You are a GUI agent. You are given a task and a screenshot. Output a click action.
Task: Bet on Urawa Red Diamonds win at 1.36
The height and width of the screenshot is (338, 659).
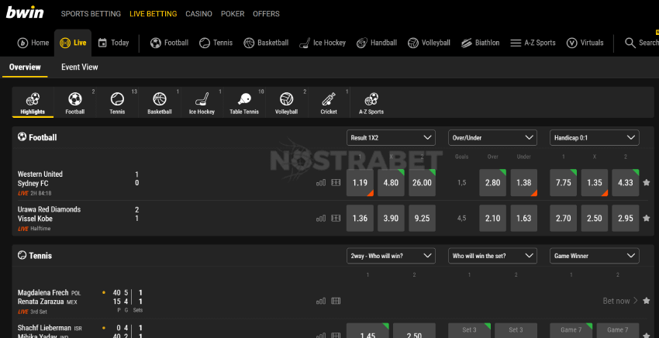point(360,218)
